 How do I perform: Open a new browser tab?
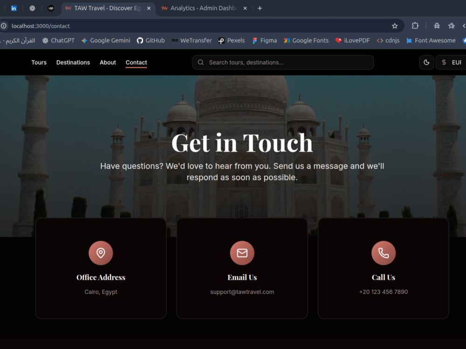260,8
